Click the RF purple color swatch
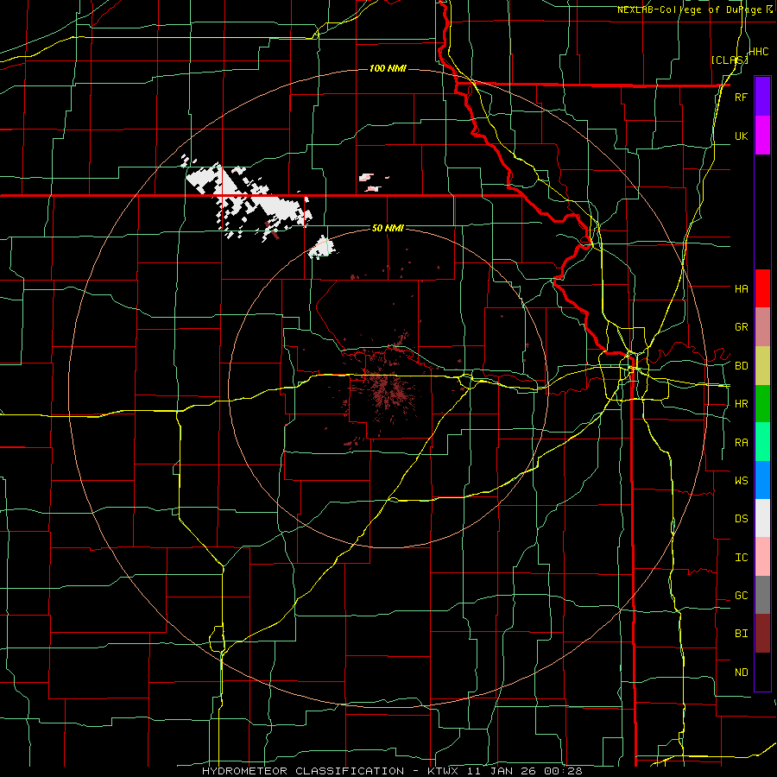The width and height of the screenshot is (777, 777). (x=762, y=96)
